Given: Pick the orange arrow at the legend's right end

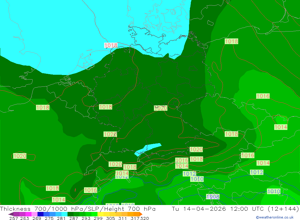Looking at the screenshot, I should (x=141, y=214).
